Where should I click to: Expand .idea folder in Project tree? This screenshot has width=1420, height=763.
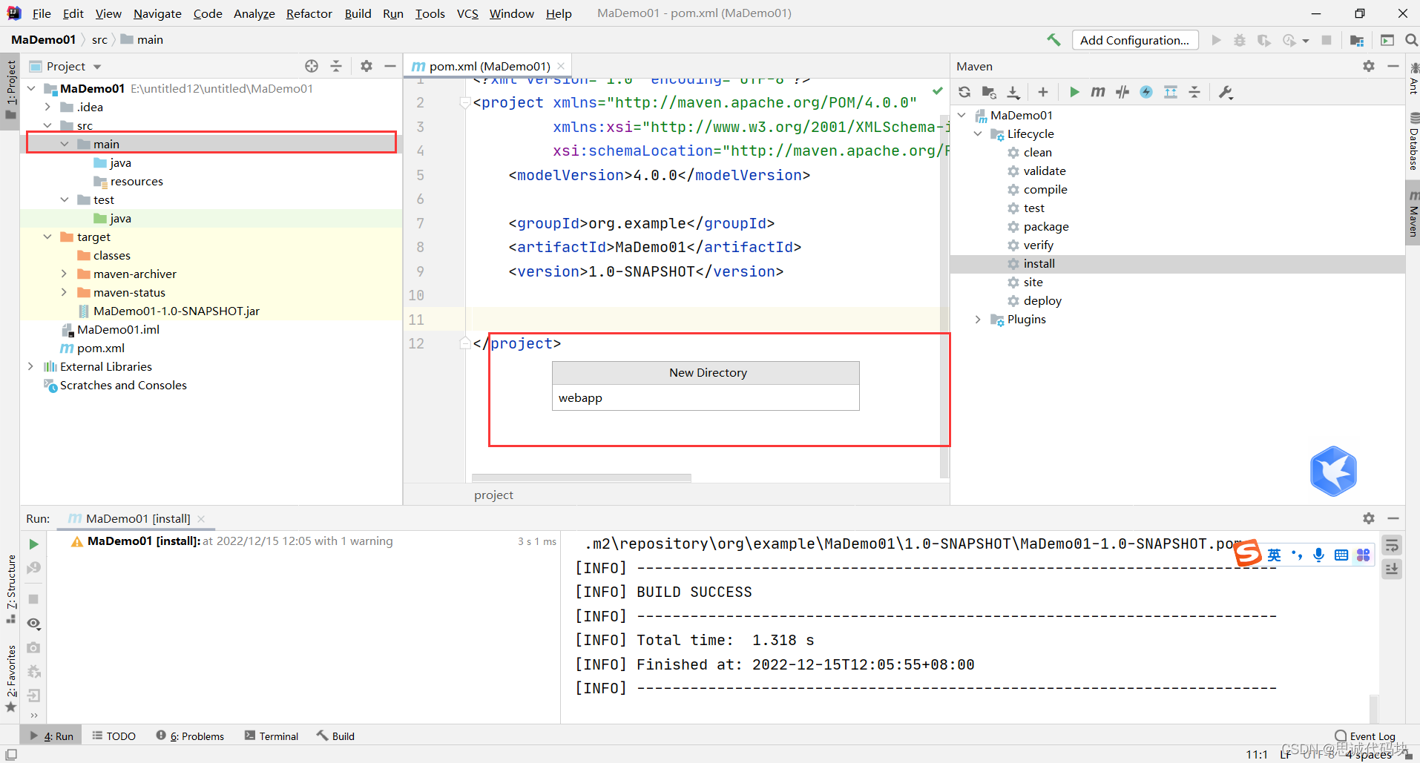[47, 107]
